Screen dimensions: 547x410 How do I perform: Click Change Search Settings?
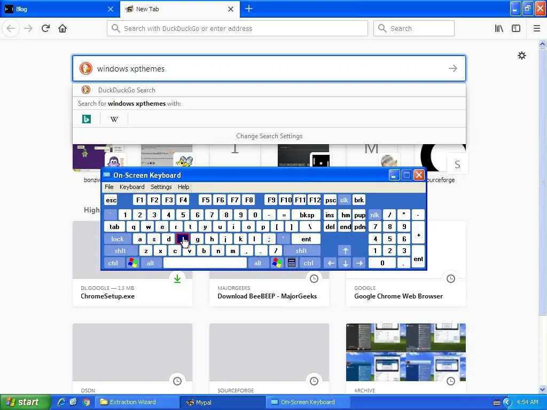click(269, 136)
